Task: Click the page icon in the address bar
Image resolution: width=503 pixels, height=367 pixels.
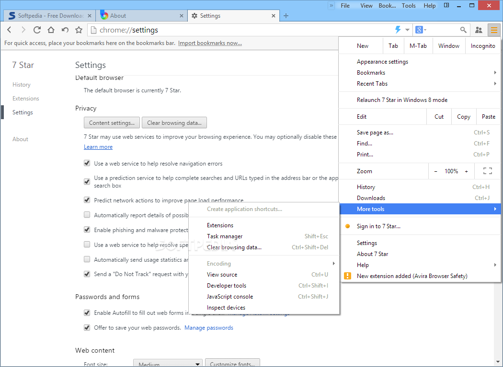Action: [x=93, y=30]
